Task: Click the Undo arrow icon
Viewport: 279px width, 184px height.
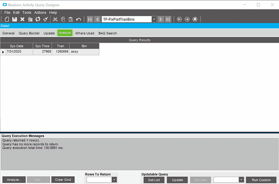Action: (78, 19)
